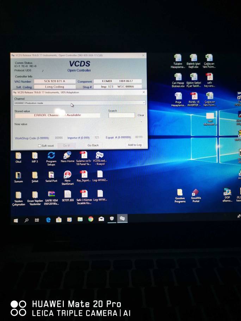Launch the GoodWe Portal shortcut
241x321 pixels.
(x=196, y=196)
